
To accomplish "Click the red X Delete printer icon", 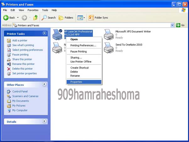I will [x=9, y=69].
